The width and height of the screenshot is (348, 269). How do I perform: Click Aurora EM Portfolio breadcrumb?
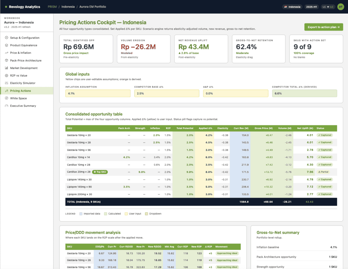[92, 7]
